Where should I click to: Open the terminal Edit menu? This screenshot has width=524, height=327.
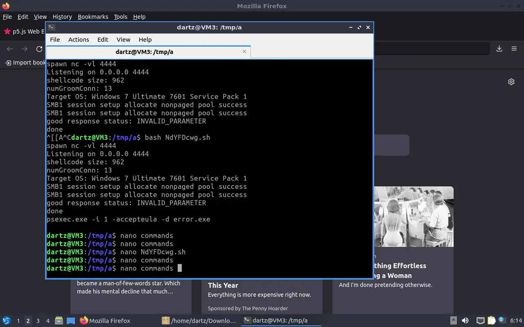click(x=103, y=40)
